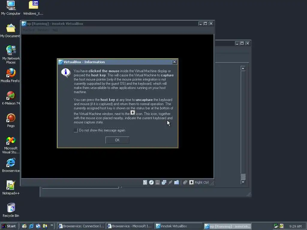The width and height of the screenshot is (307, 230).
Task: Open the Devices menu in the VM window
Action: [x=43, y=30]
